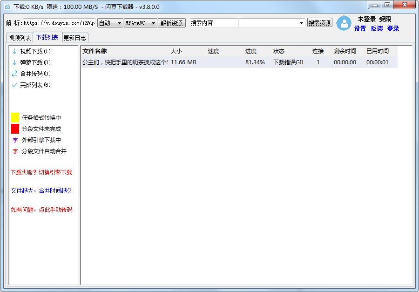Open 设置 from the top right
The height and width of the screenshot is (292, 419).
(360, 28)
